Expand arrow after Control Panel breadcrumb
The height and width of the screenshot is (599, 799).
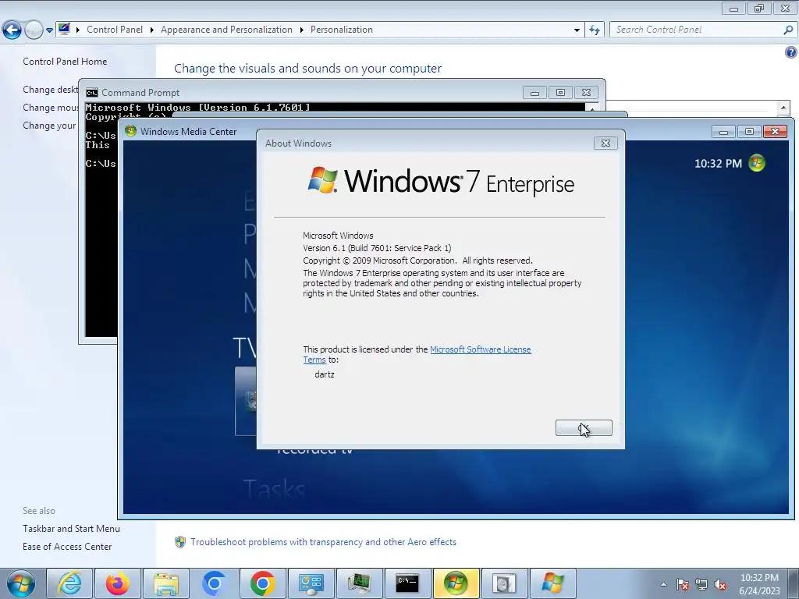(x=152, y=30)
